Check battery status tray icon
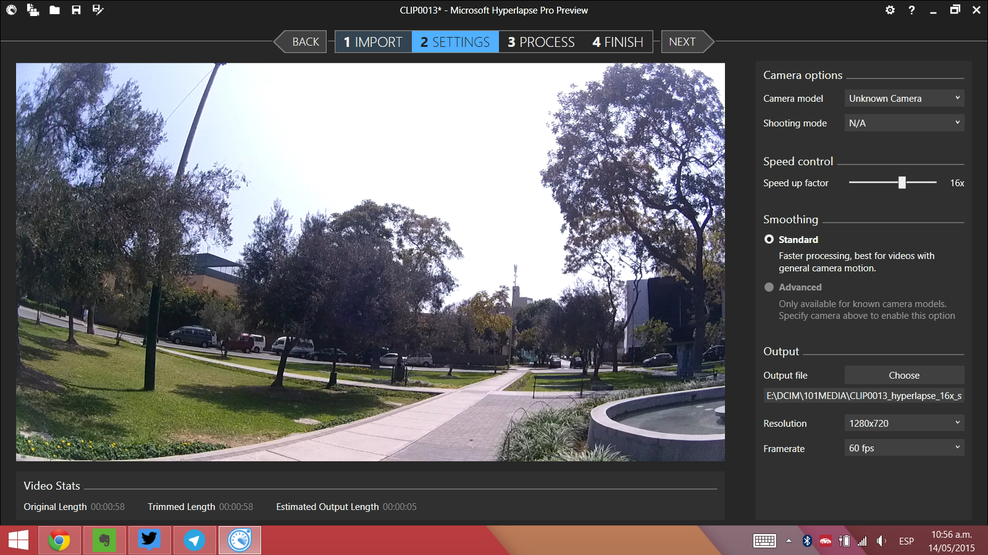 coord(844,541)
